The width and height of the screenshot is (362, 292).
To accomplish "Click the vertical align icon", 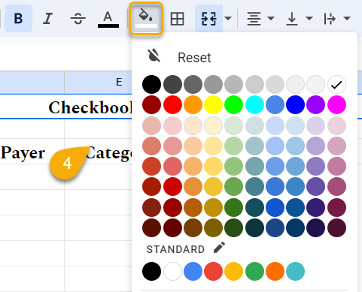I will point(292,19).
